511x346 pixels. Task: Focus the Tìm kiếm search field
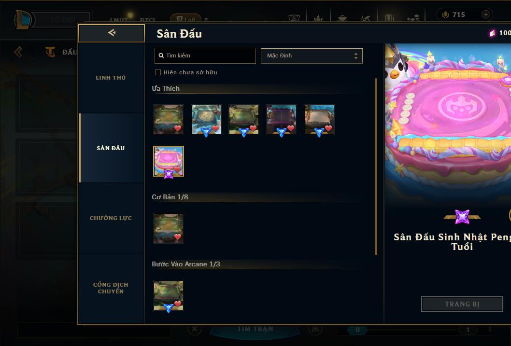[x=205, y=55]
